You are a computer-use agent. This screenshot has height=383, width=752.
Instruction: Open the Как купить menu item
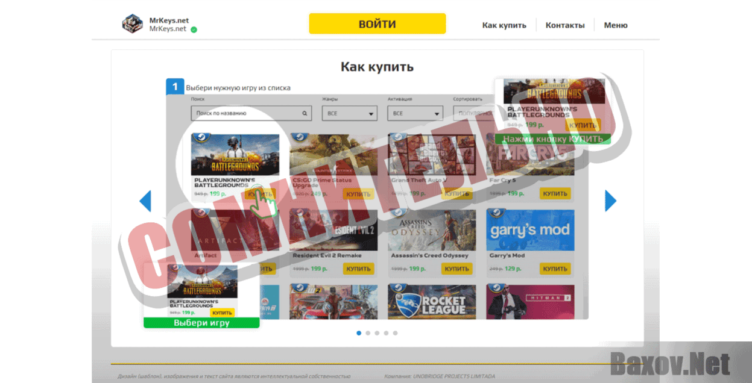point(504,25)
